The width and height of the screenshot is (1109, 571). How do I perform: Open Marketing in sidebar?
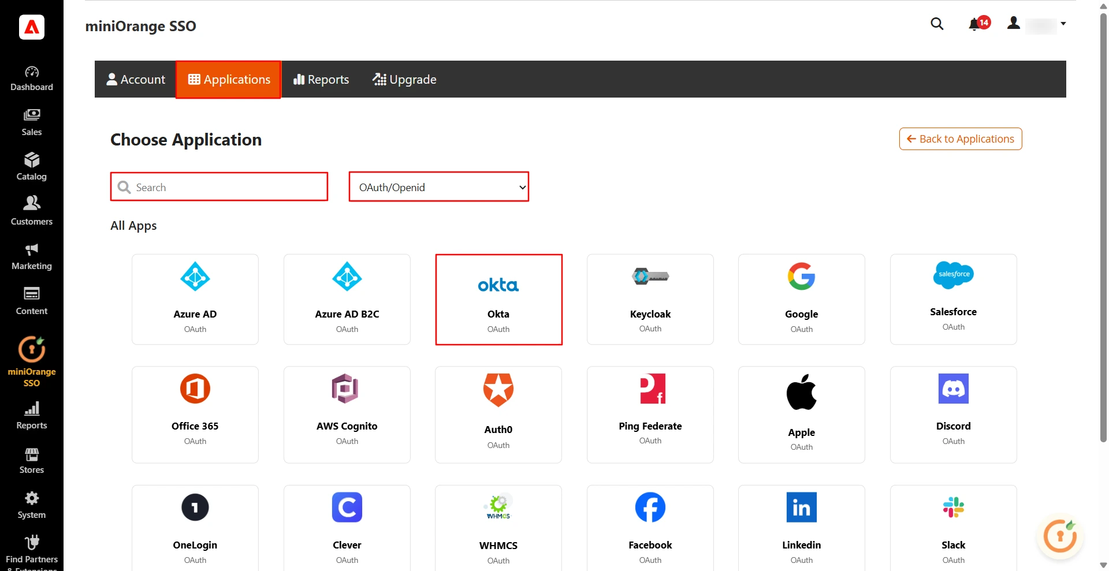pyautogui.click(x=32, y=257)
